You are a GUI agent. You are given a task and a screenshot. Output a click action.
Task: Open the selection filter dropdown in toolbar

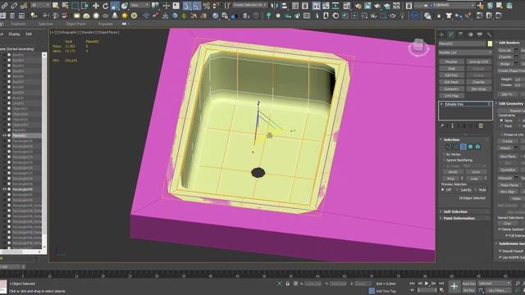pos(40,6)
